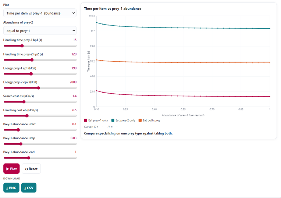Adjust the Handling time prey-2 hp2 slider
This screenshot has width=281, height=198.
(32, 60)
